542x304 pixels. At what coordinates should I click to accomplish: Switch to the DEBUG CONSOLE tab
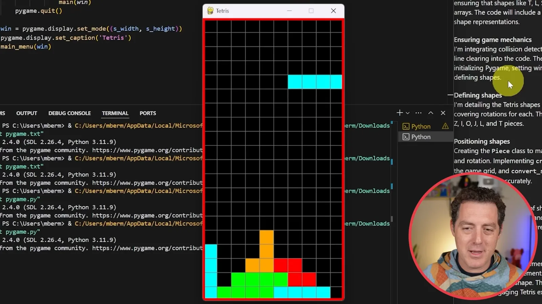click(69, 113)
